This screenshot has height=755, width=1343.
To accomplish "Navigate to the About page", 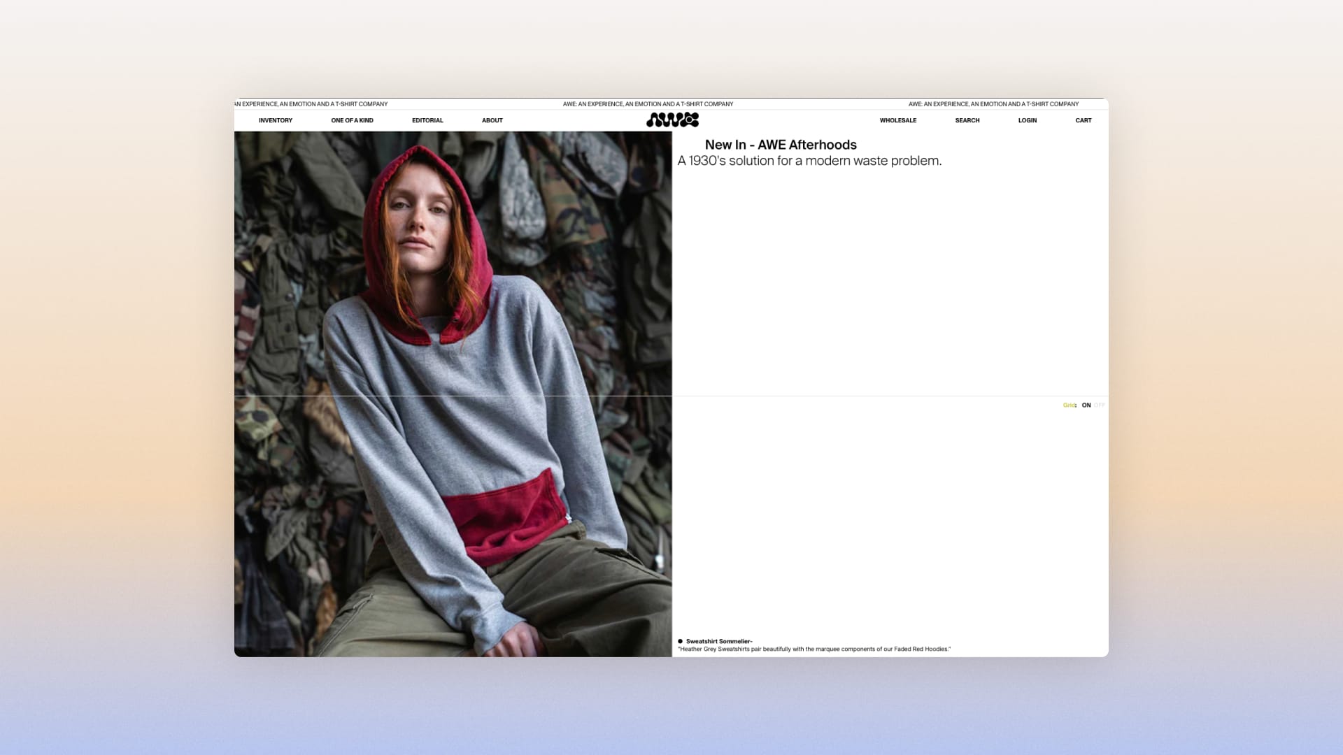I will pyautogui.click(x=492, y=120).
